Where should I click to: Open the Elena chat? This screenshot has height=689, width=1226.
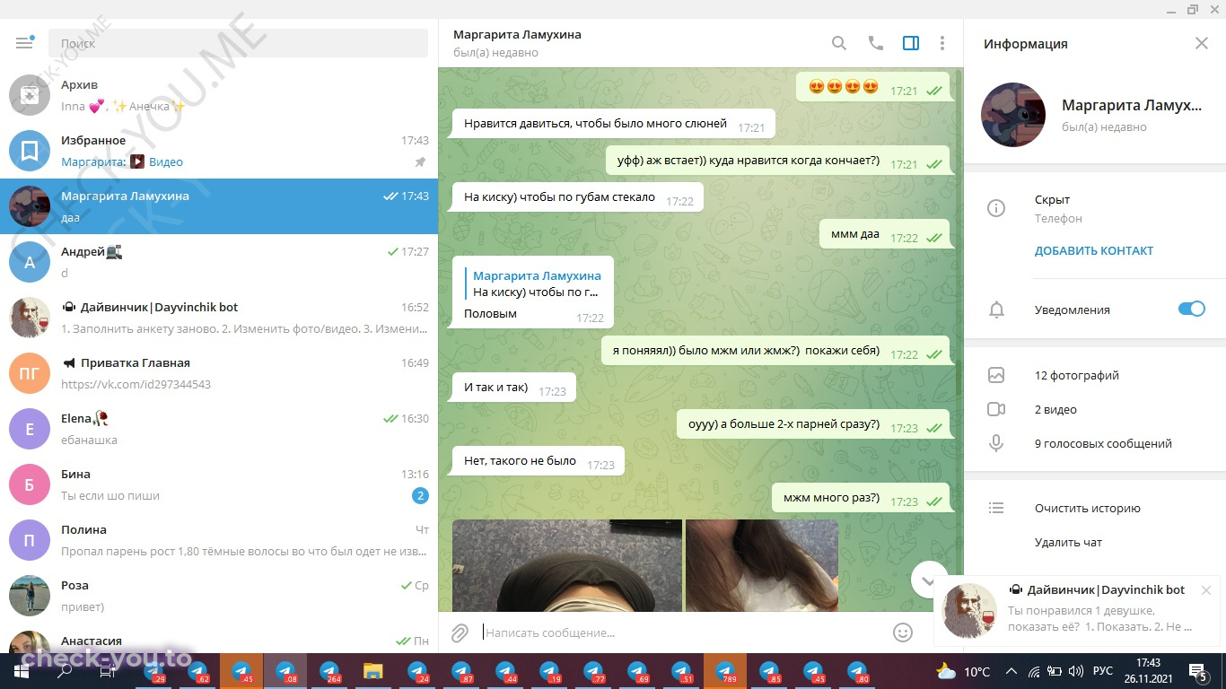pyautogui.click(x=219, y=429)
